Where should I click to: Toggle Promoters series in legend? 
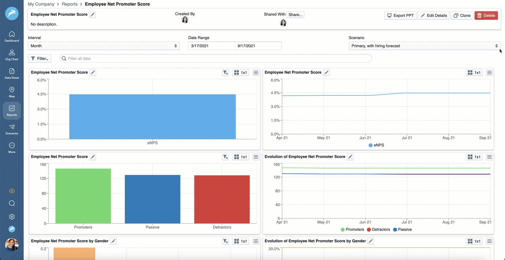(x=352, y=230)
